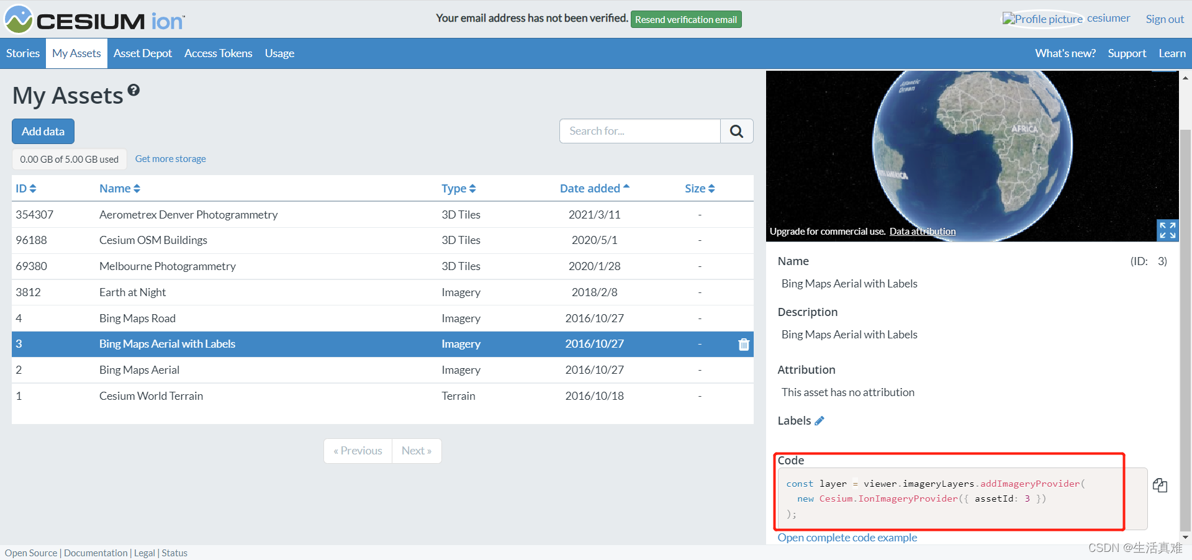This screenshot has width=1192, height=560.
Task: Open the Stories tab
Action: 23,53
